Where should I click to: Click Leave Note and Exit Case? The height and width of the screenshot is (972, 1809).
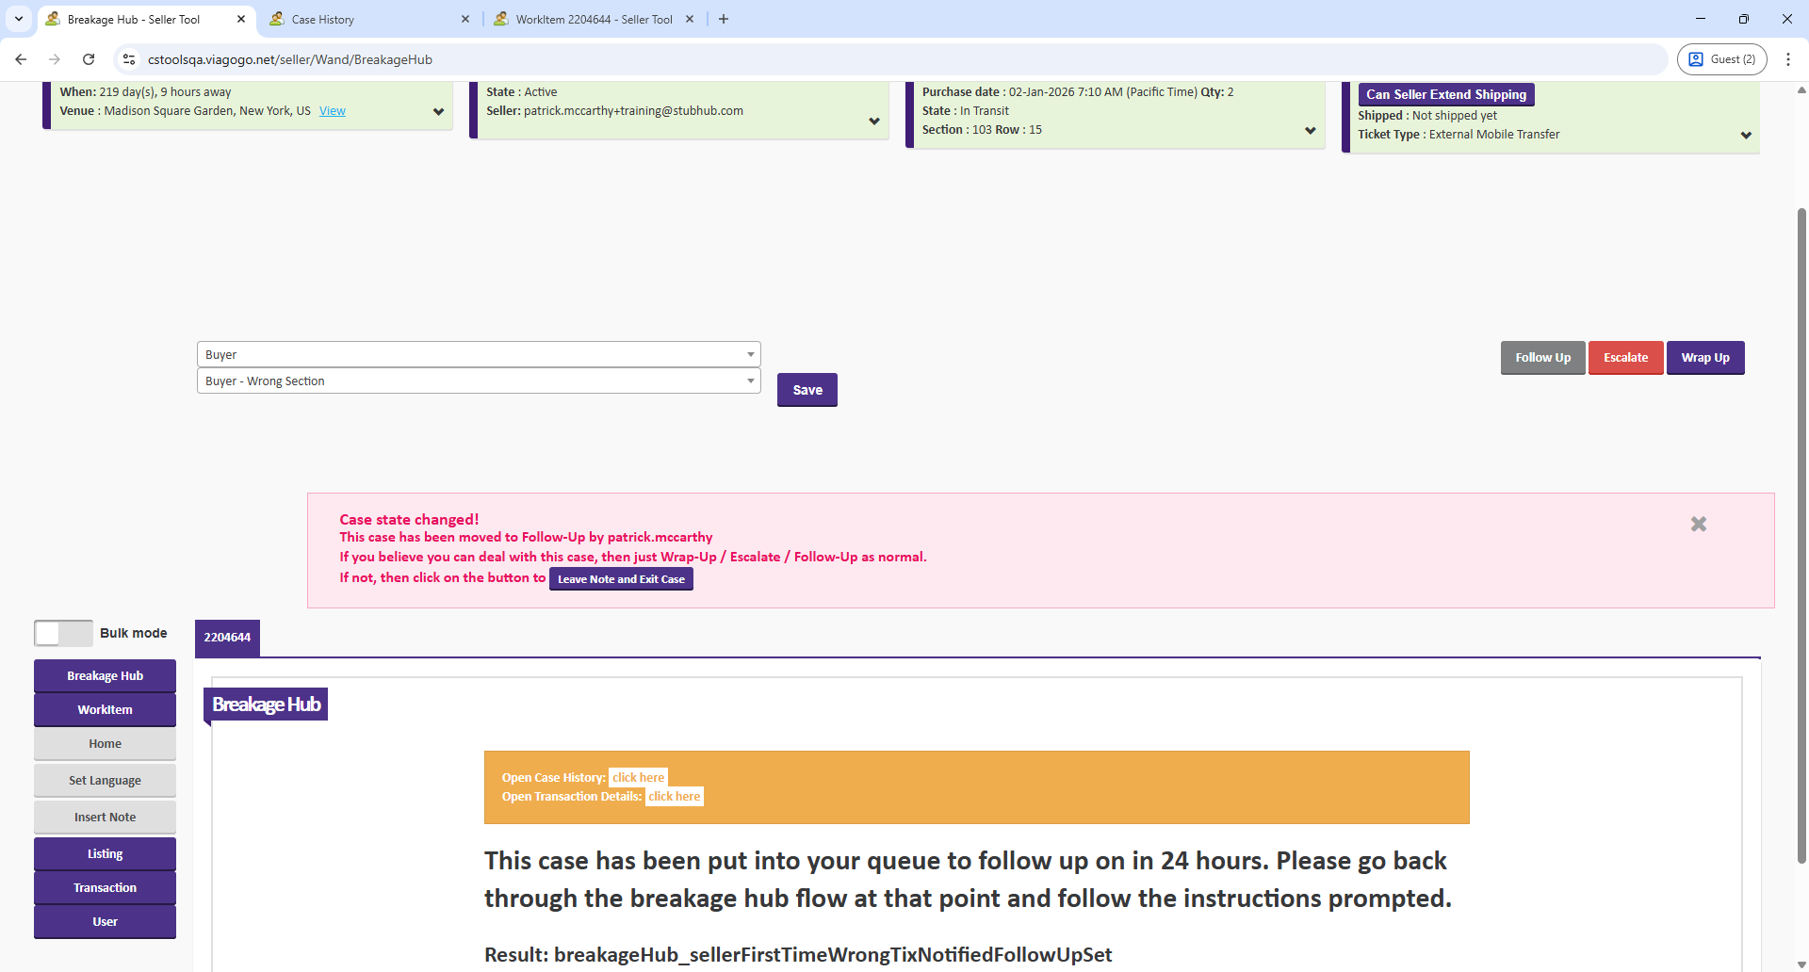tap(621, 579)
